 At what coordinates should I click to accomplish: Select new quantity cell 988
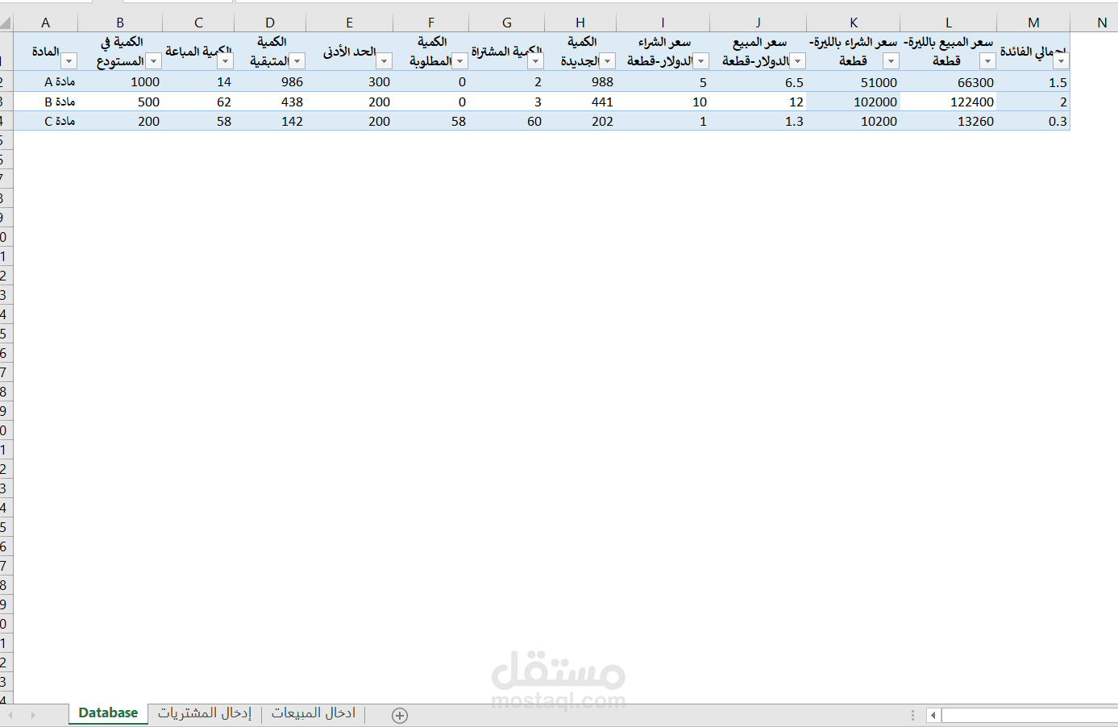580,81
